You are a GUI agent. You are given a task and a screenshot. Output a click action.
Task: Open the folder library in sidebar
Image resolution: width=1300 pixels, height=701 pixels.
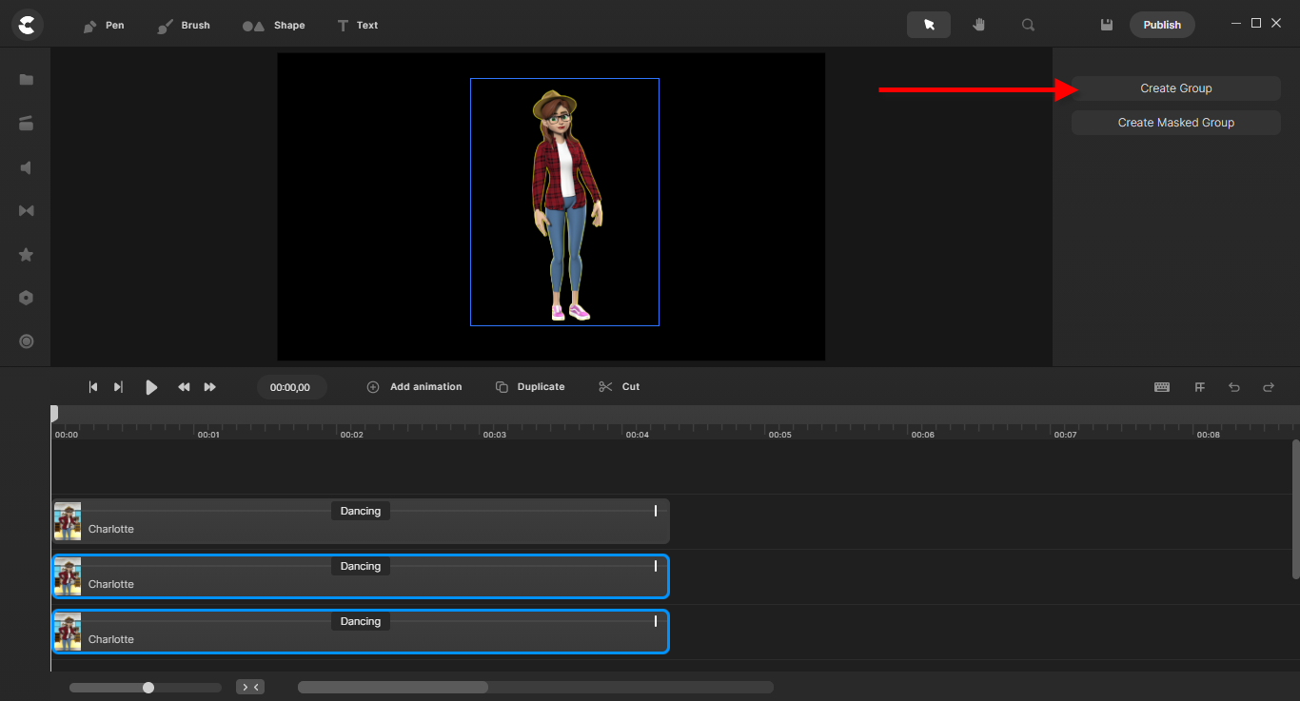pyautogui.click(x=27, y=80)
